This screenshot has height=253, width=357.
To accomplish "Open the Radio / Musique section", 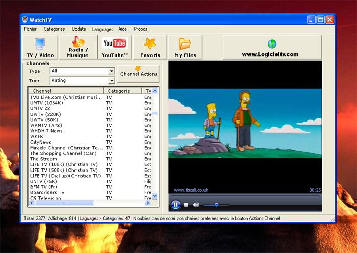I will [78, 47].
